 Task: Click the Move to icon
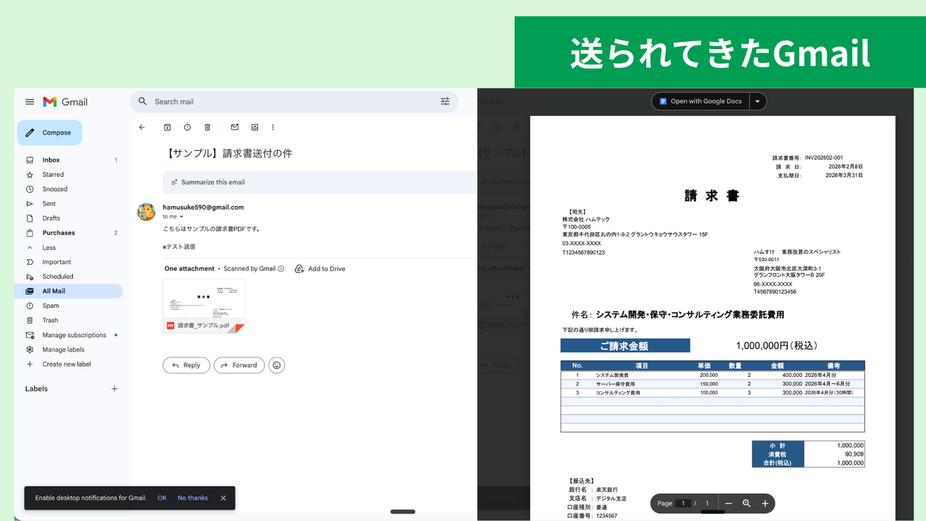[255, 128]
